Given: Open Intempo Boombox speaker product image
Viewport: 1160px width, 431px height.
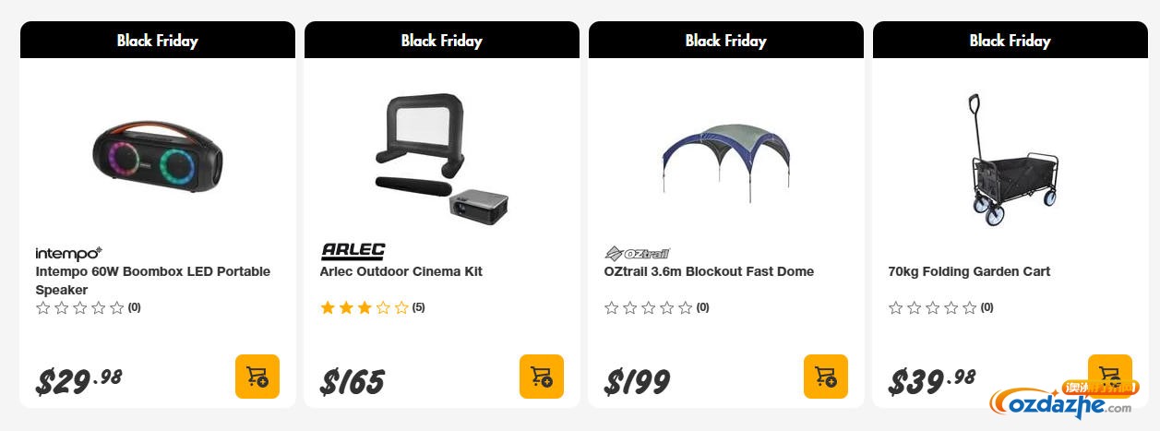Looking at the screenshot, I should 157,153.
